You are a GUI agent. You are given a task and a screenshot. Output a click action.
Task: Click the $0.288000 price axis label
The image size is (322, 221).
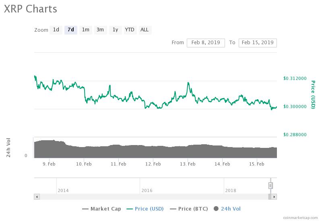point(295,135)
